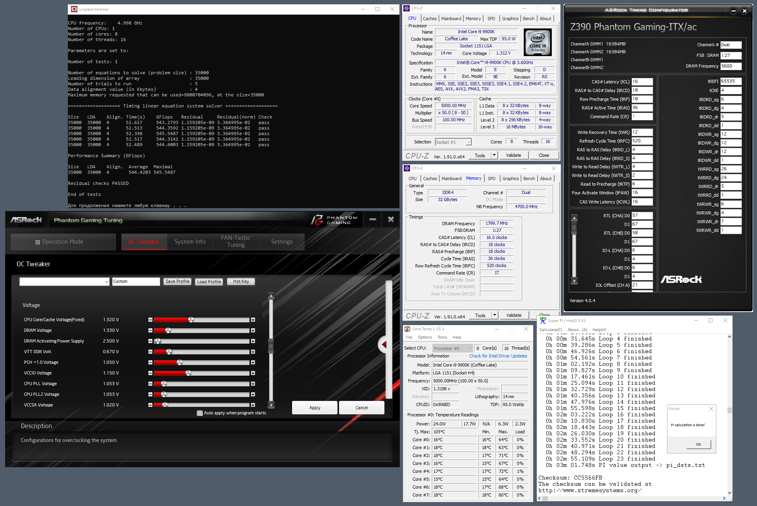This screenshot has height=506, width=757.
Task: Click the Super PI title bar icon
Action: [543, 320]
